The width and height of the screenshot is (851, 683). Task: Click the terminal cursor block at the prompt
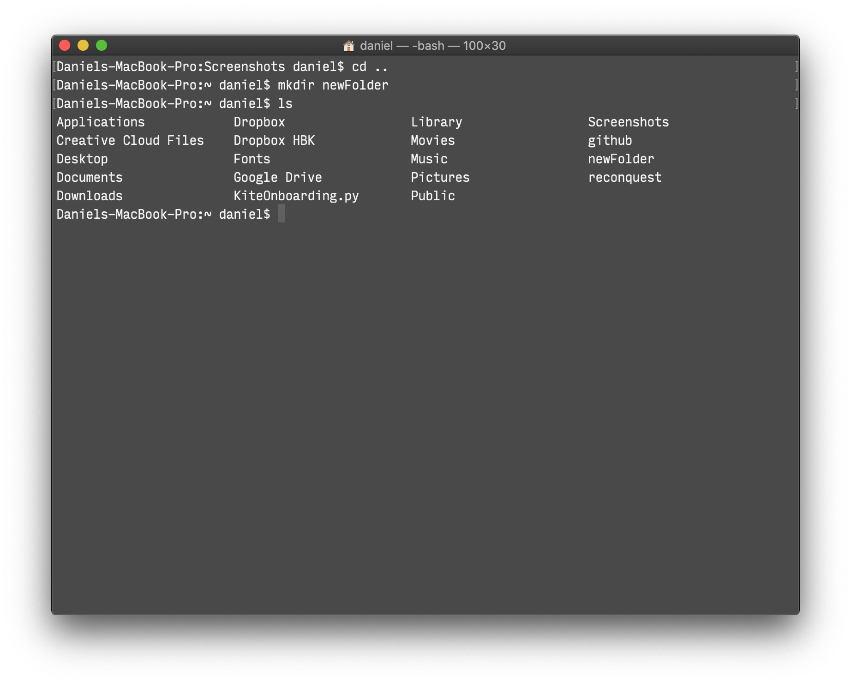click(282, 214)
